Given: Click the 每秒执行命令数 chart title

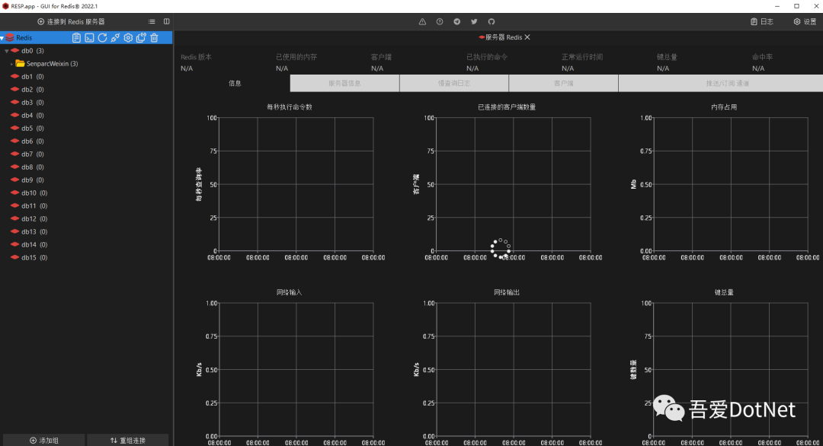Looking at the screenshot, I should click(290, 107).
